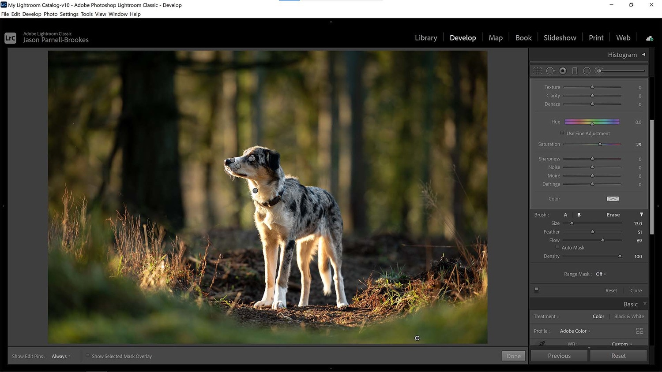Open the Range Mask dropdown

(601, 274)
